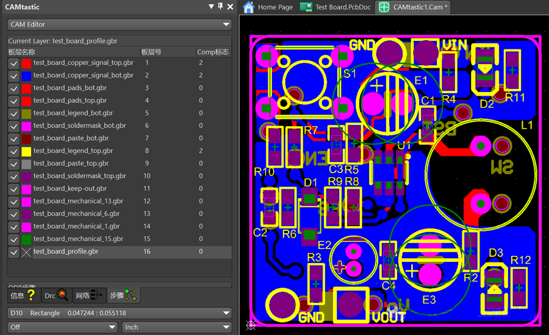Switch to the 网络 netlist tab
The height and width of the screenshot is (335, 549).
coord(89,295)
